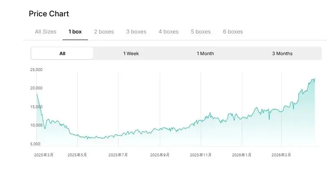Select the All time range

click(62, 53)
